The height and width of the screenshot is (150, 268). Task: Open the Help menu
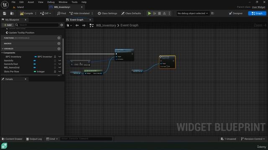coord(84,2)
